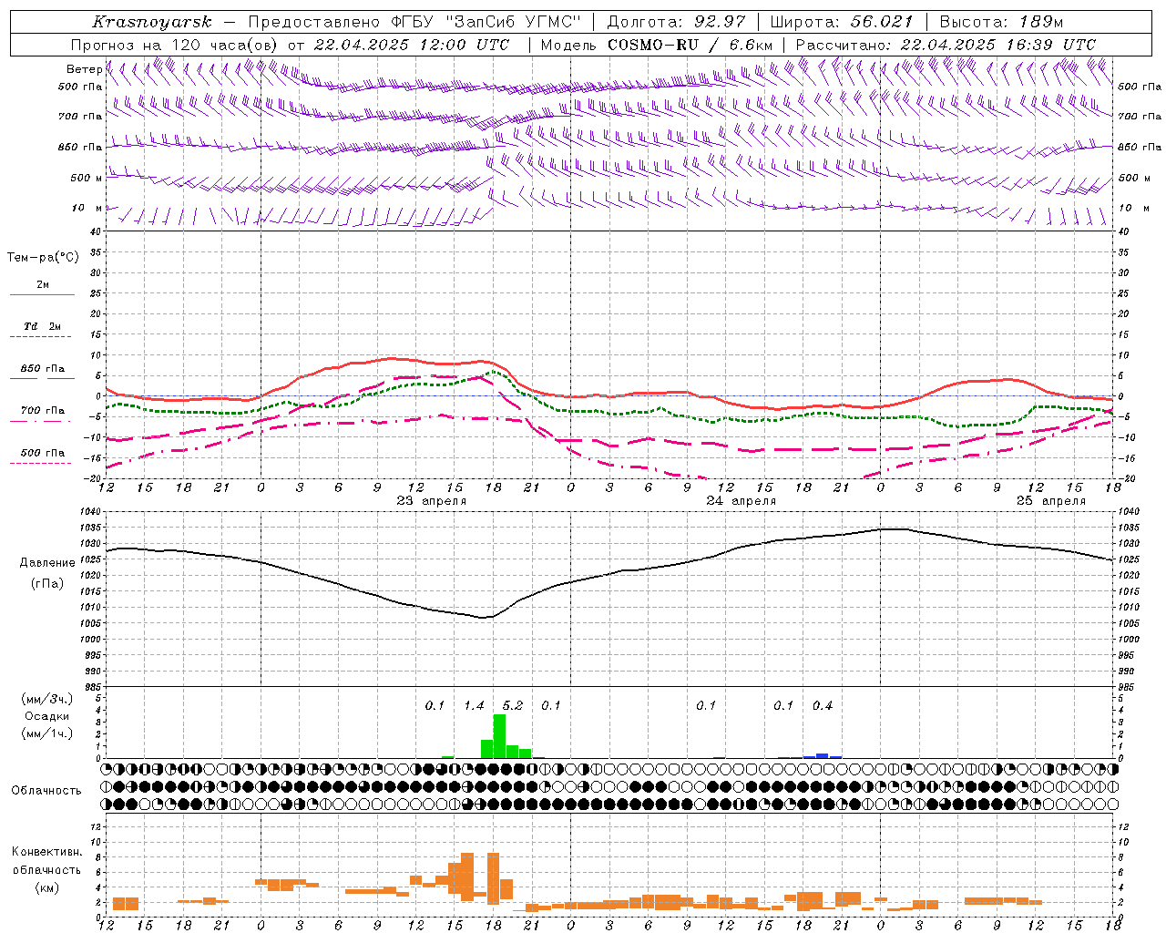Click the '850 гПа' temperature legend entry
The width and height of the screenshot is (1166, 933).
43,369
